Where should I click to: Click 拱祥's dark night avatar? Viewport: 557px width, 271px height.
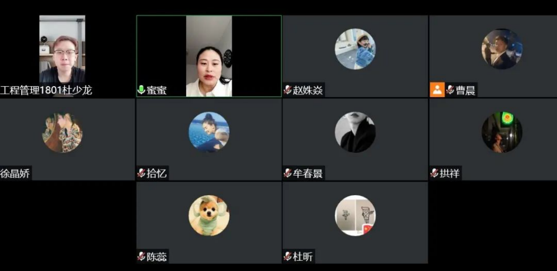click(502, 132)
